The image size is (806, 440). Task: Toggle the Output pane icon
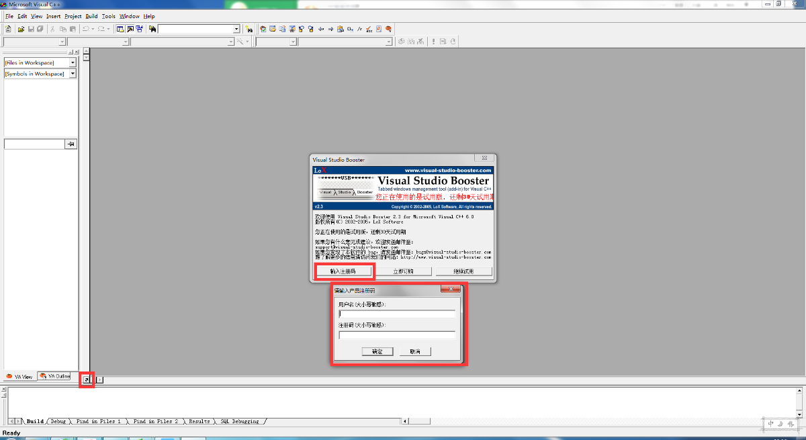130,29
